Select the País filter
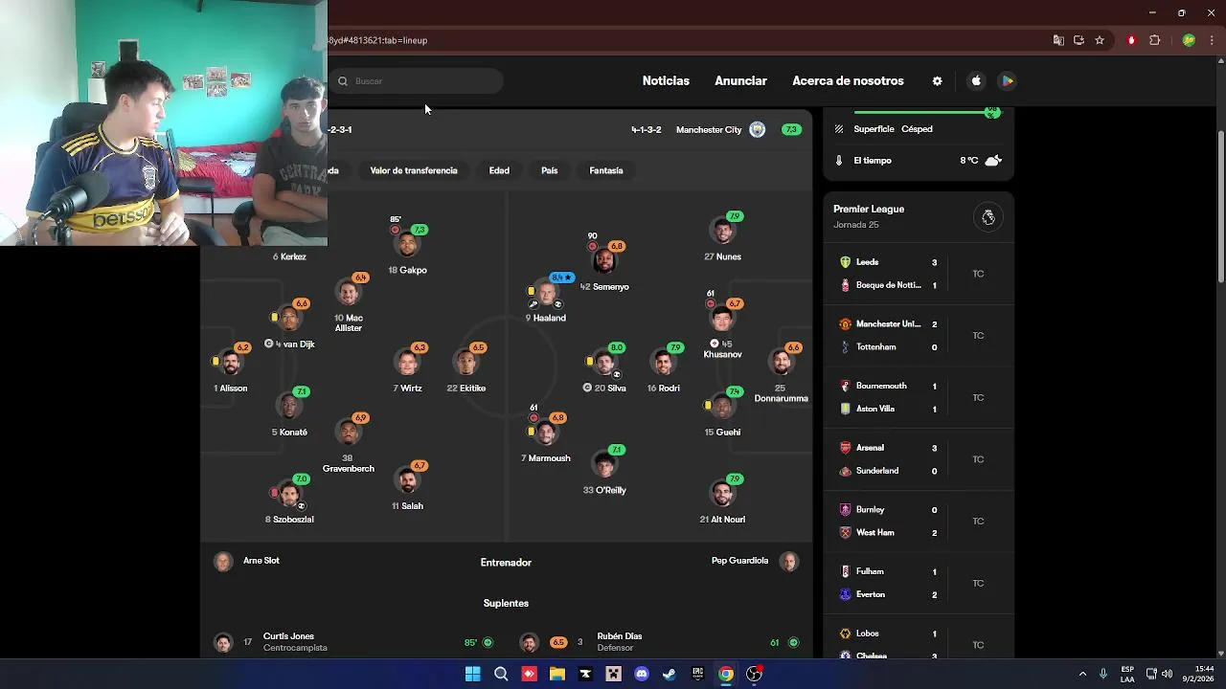The width and height of the screenshot is (1226, 689). 549,170
